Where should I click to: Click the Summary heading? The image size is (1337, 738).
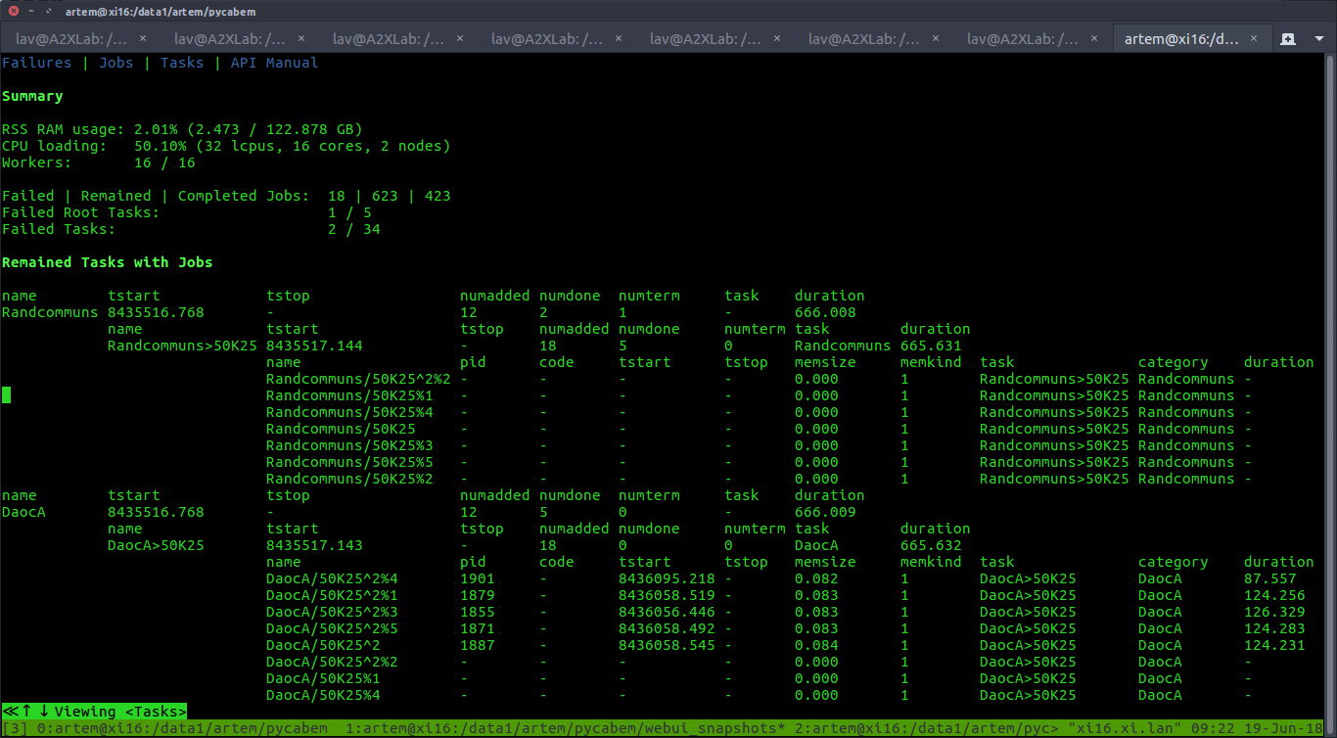point(32,96)
